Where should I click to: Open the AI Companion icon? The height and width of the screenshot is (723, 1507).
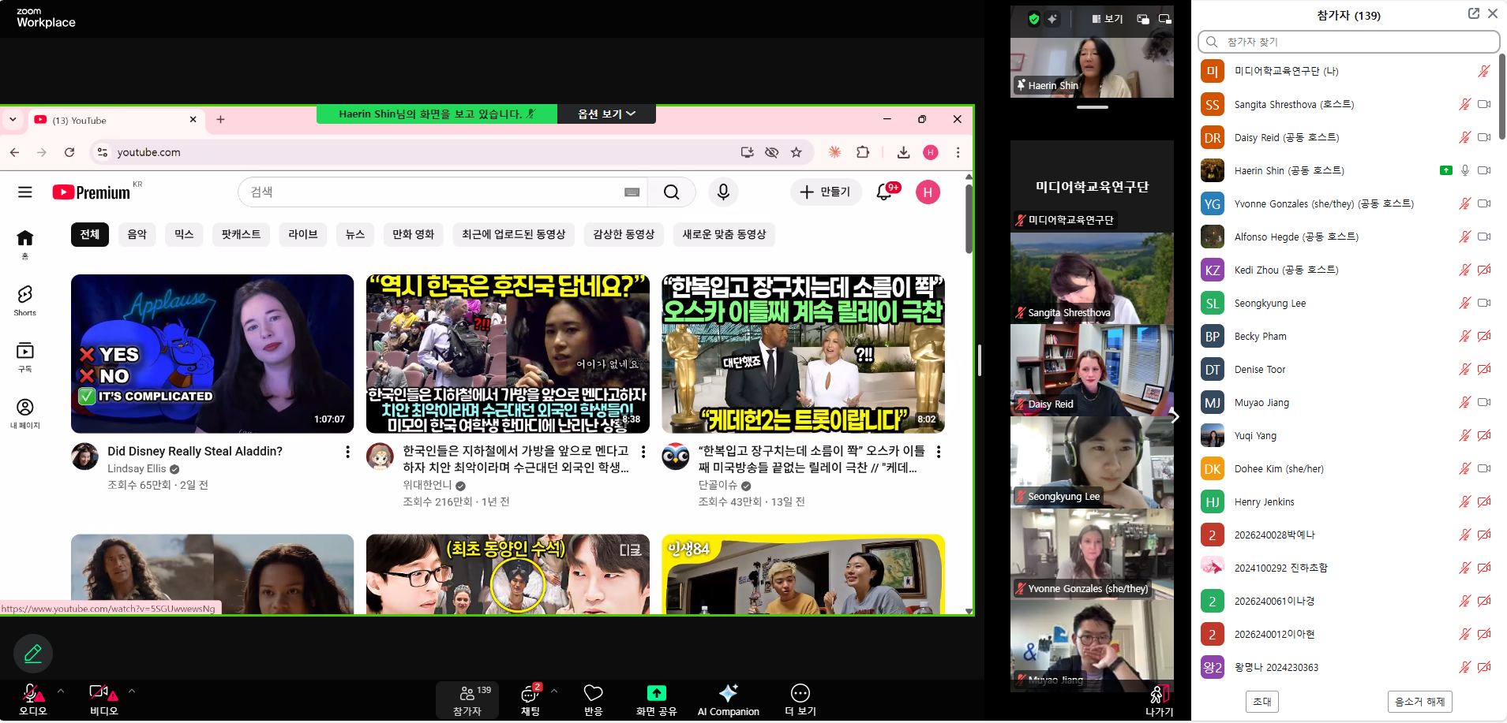[x=728, y=693]
